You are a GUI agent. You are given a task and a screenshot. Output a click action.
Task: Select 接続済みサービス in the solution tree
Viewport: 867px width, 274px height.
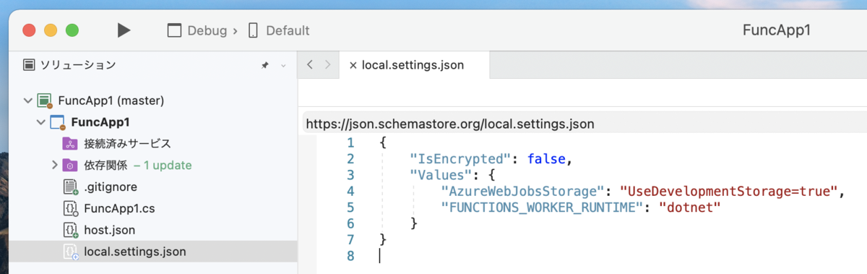coord(128,144)
